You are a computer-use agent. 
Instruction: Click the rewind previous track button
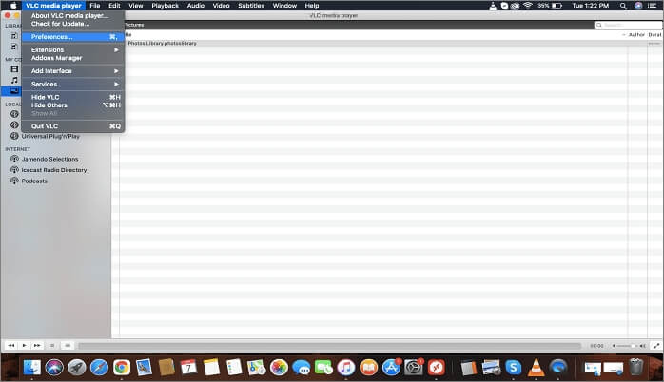11,345
